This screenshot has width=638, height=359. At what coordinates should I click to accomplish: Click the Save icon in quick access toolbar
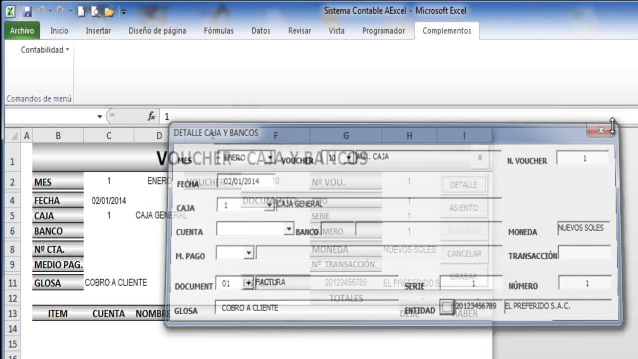point(27,11)
